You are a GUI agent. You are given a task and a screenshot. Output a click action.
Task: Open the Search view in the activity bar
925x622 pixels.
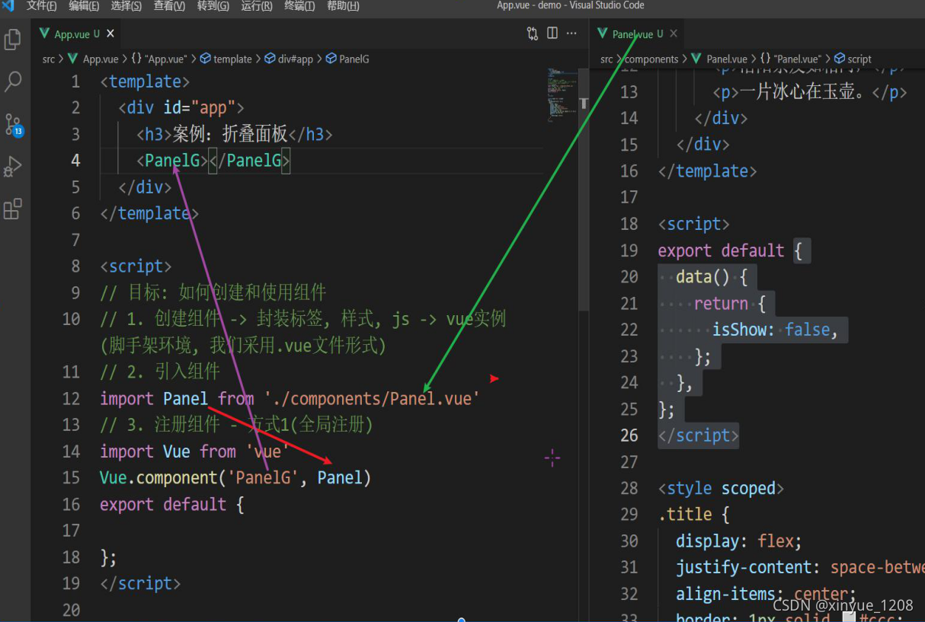click(x=13, y=81)
